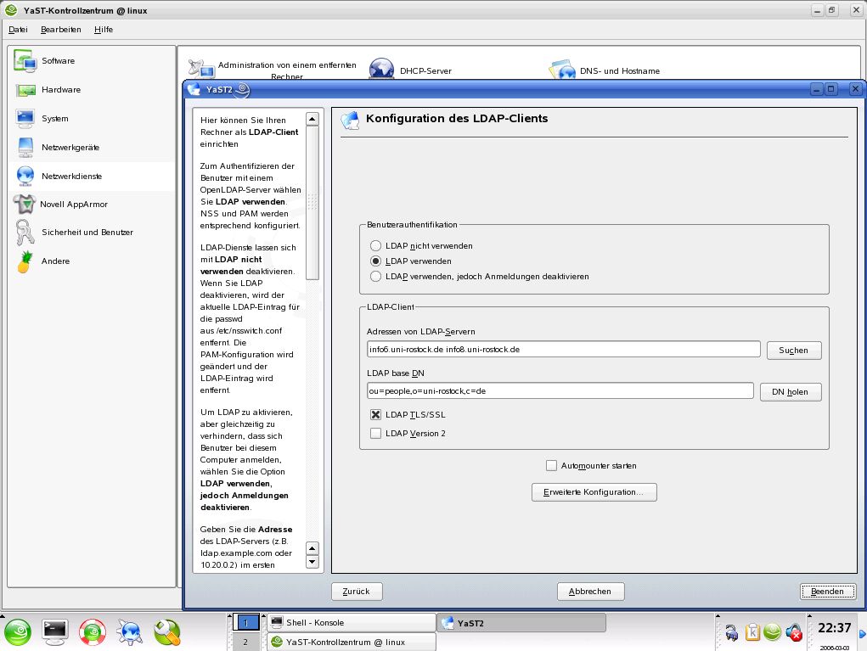Switch to the YaST2 taskbar entry
The height and width of the screenshot is (651, 867).
point(521,623)
